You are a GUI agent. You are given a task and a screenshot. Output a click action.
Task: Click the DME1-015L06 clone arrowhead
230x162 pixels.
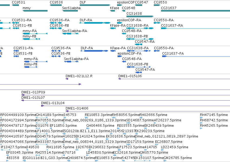pos(119,79)
